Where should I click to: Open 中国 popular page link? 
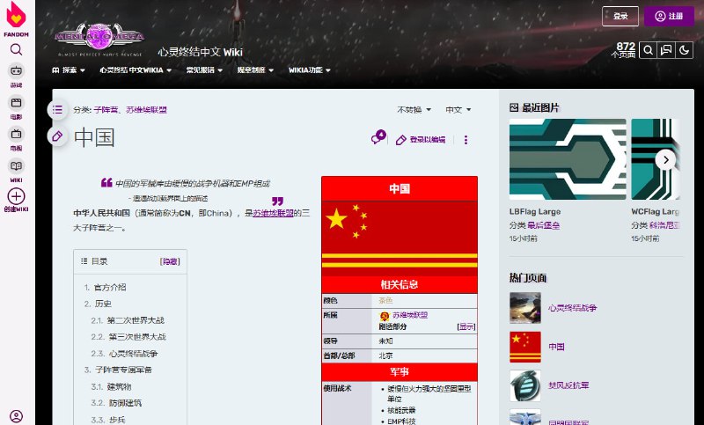tap(556, 347)
